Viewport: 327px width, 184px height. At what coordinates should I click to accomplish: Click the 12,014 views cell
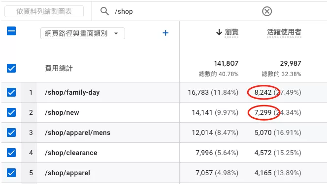click(215, 132)
